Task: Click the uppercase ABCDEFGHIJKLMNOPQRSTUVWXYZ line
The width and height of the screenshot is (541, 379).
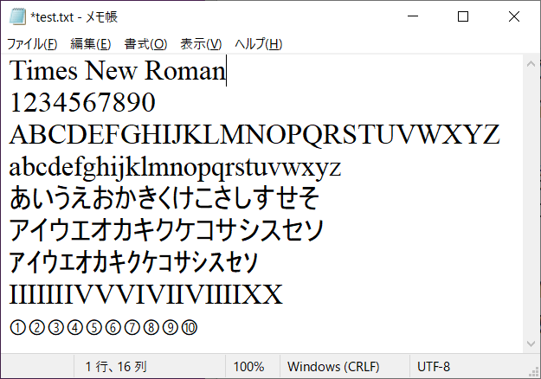Action: point(254,135)
